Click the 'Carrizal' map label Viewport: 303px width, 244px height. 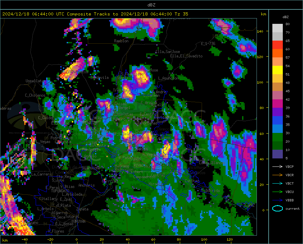(x=110, y=181)
